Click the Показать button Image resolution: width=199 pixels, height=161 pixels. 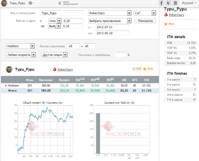click(x=145, y=21)
